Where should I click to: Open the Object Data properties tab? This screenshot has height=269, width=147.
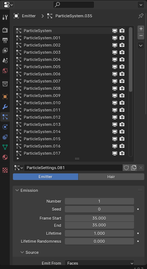coord(5,147)
